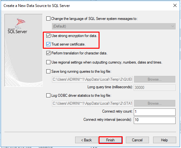Open Help for this wizard
The width and height of the screenshot is (181, 148).
tap(165, 140)
